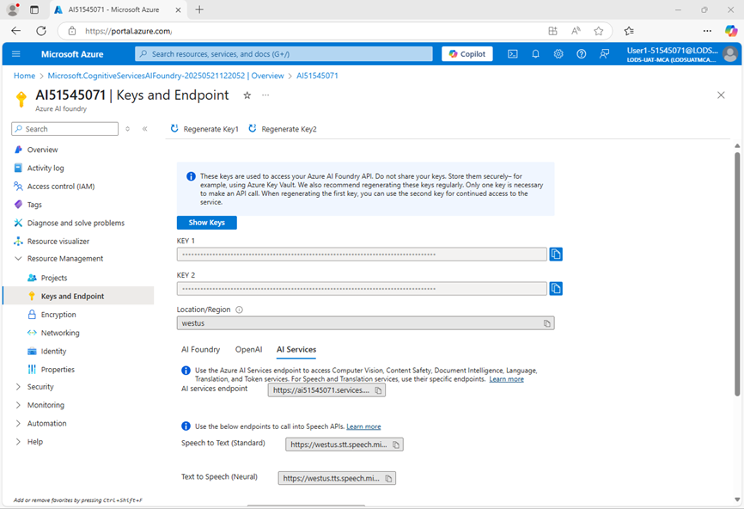Bookmark this page with star icon
Screen dimensions: 744x509
598,31
